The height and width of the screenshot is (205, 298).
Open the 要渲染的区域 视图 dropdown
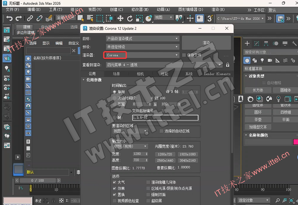(x=130, y=131)
